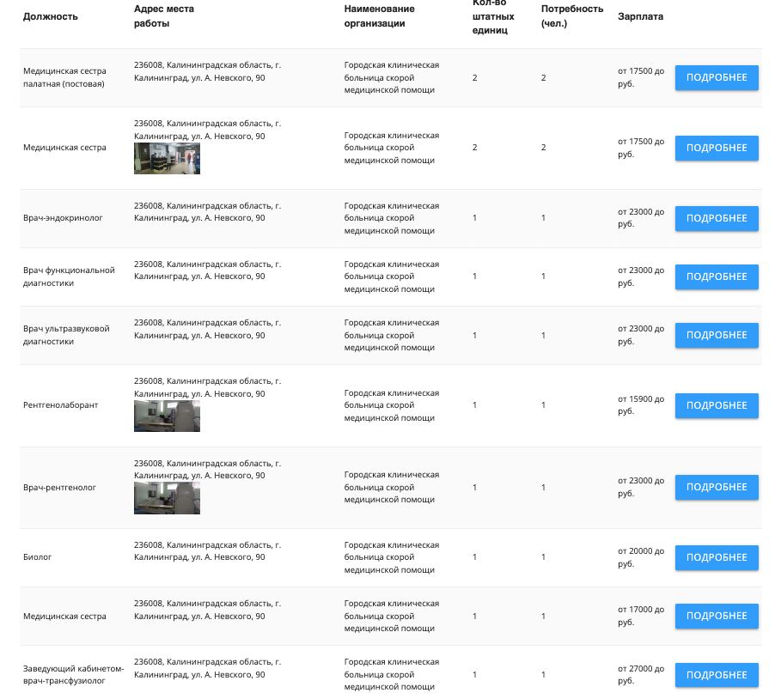Open details for Медицинская сестра палатная (постовая)

(716, 77)
